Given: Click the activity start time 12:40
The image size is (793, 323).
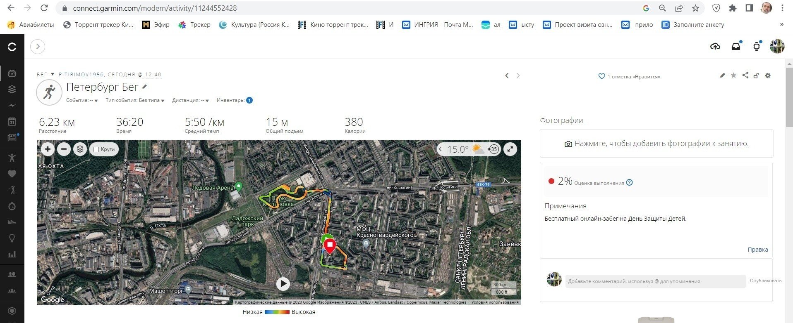Looking at the screenshot, I should 153,75.
